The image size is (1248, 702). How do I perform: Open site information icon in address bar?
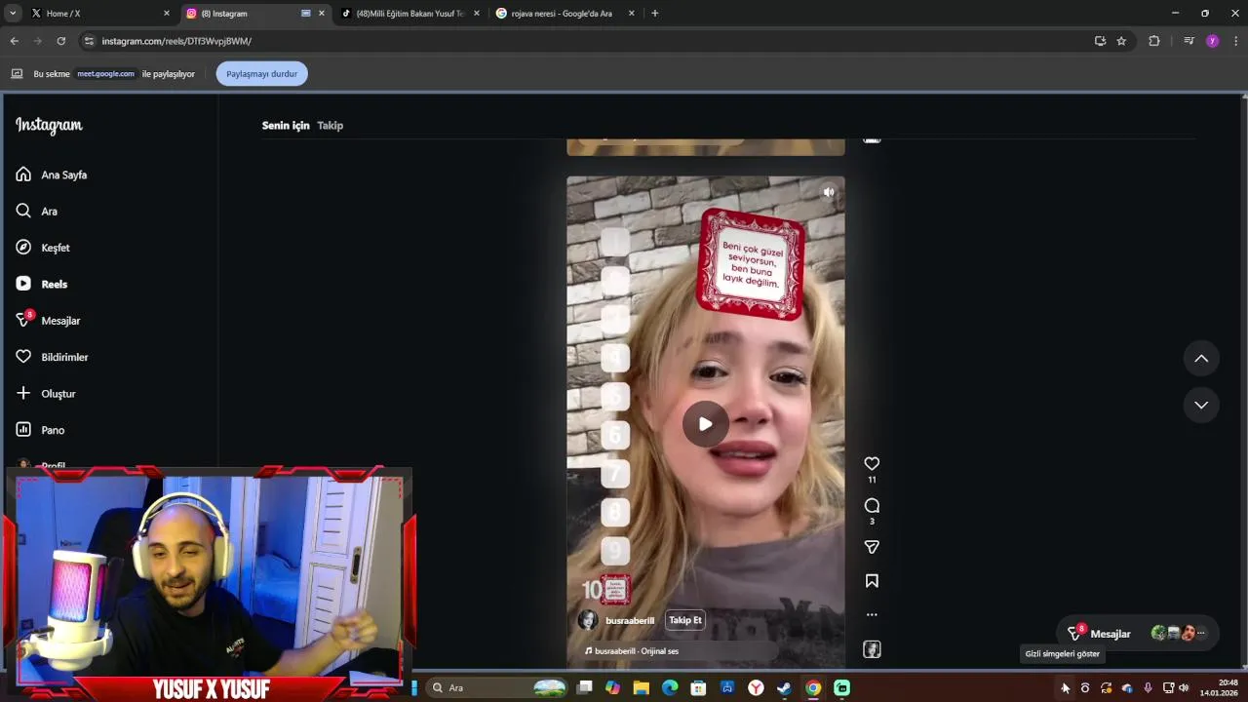(x=89, y=41)
